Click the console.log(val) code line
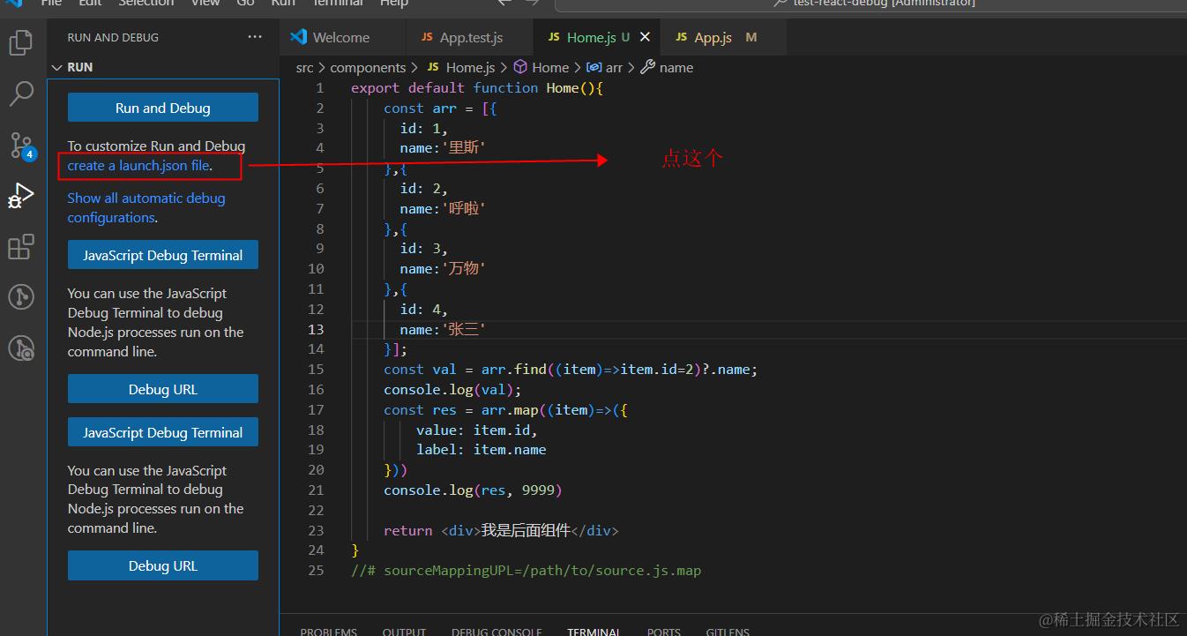Screen dimensions: 1187x636 pyautogui.click(x=452, y=389)
